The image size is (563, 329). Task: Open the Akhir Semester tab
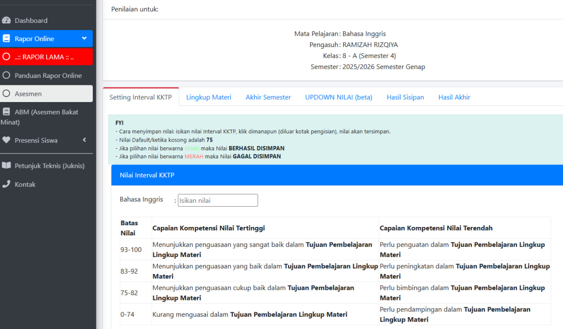[268, 97]
